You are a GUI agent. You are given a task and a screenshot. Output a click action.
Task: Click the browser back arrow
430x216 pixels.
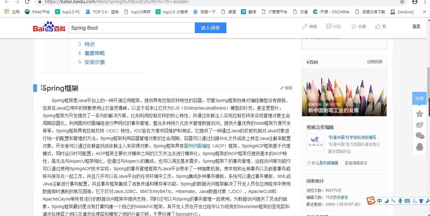click(x=7, y=2)
